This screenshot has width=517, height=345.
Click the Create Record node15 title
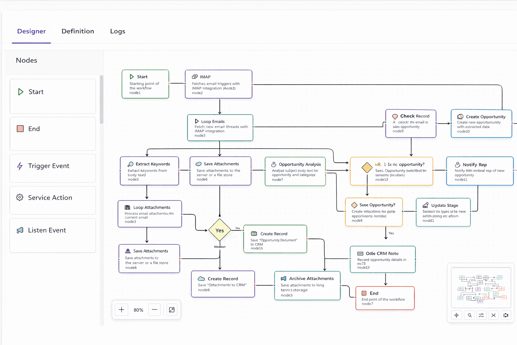(x=274, y=234)
